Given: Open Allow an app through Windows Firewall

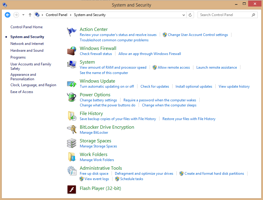Looking at the screenshot, I should (x=150, y=54).
